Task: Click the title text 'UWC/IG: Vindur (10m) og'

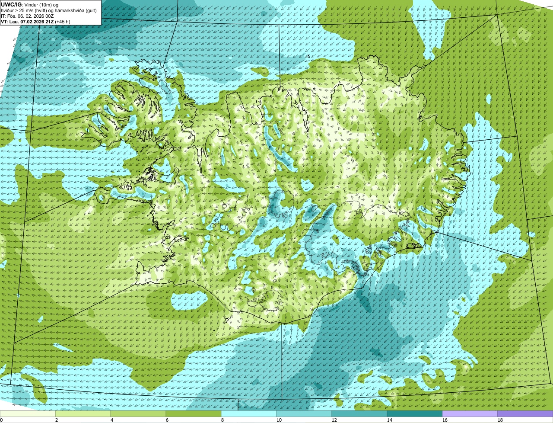Action: point(30,5)
